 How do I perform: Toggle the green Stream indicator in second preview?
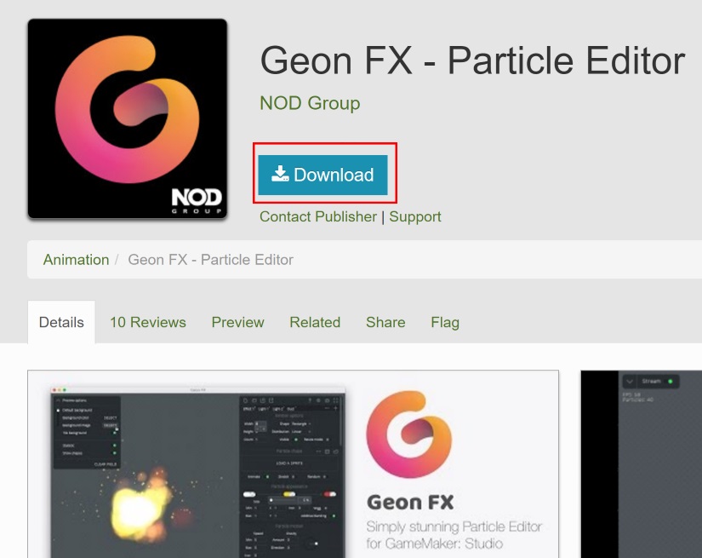(x=671, y=382)
